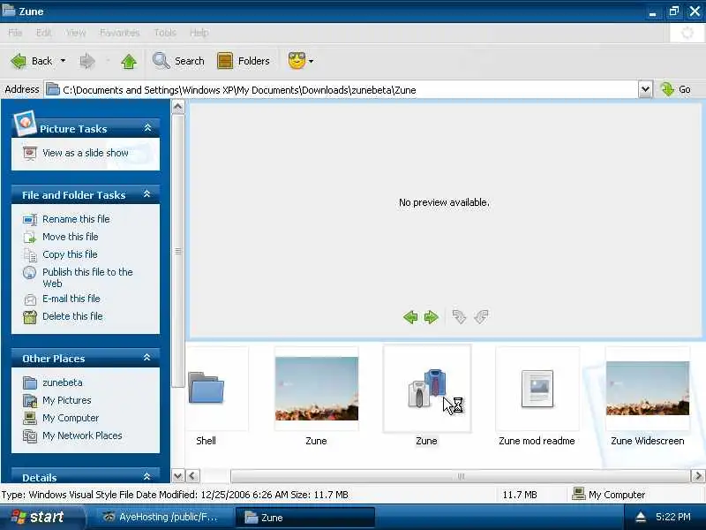
Task: Click the rotate clockwise icon
Action: [459, 317]
